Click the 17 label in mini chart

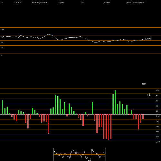[104, 156]
